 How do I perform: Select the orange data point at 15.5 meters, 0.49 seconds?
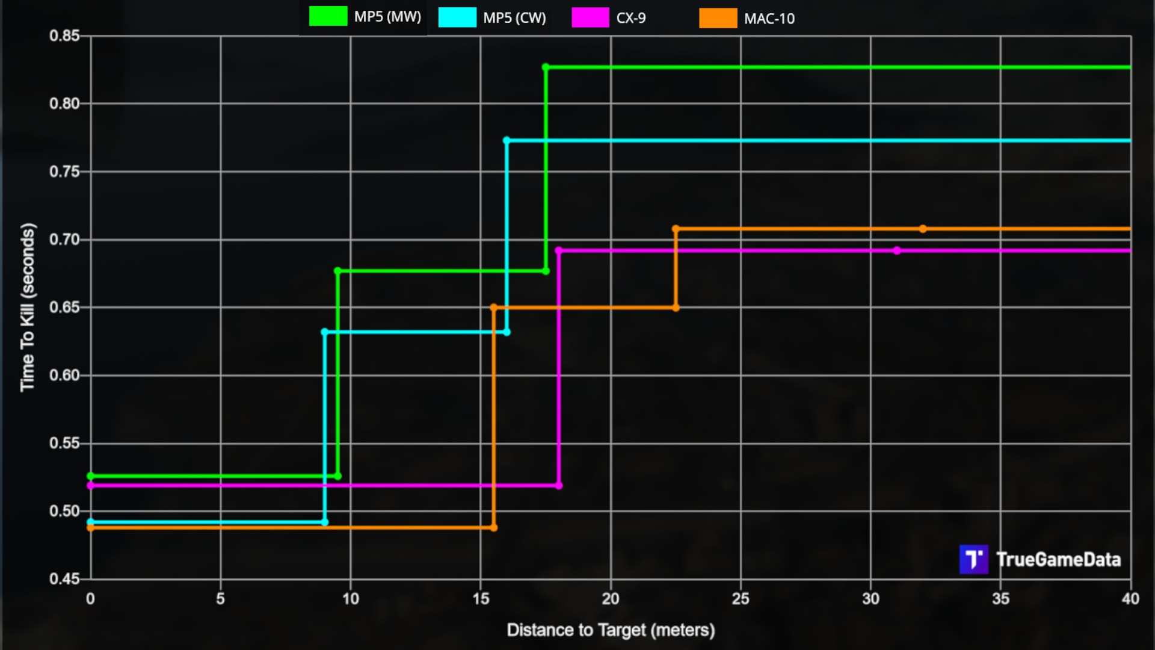(493, 528)
